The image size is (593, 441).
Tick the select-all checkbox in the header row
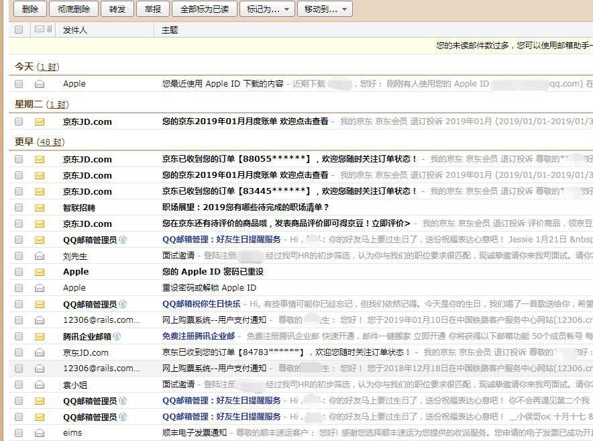(19, 30)
